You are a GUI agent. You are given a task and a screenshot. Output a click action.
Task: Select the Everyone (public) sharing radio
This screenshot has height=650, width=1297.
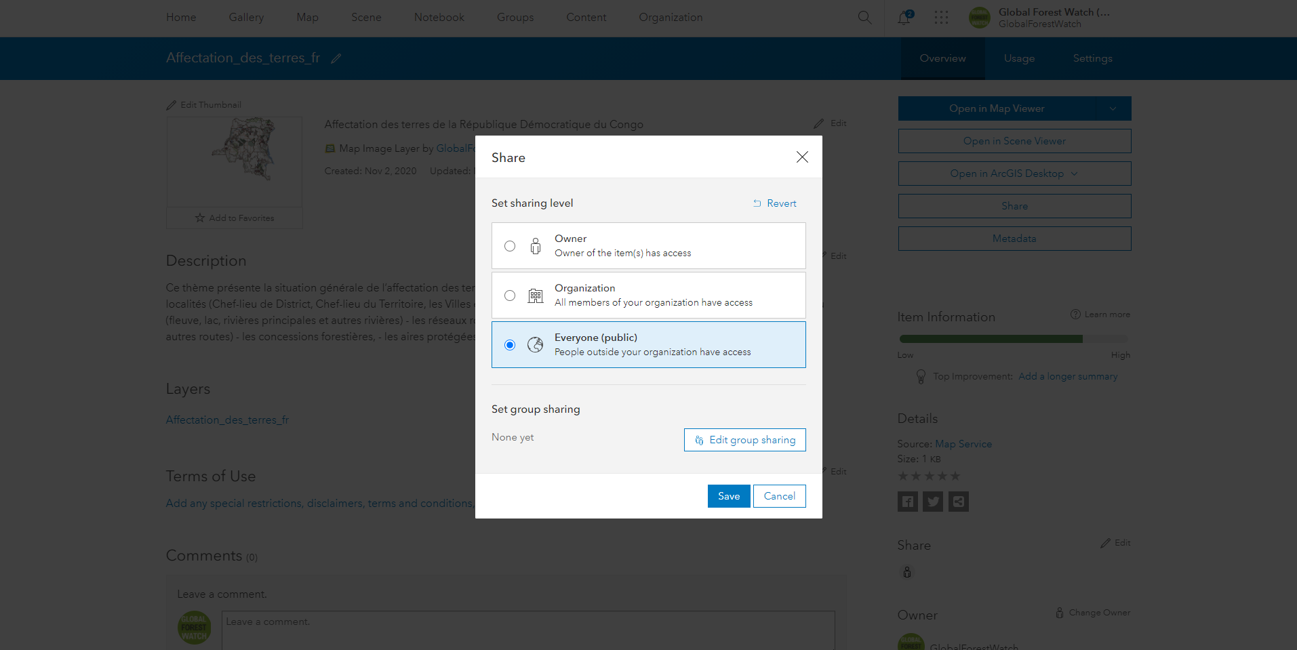coord(510,345)
